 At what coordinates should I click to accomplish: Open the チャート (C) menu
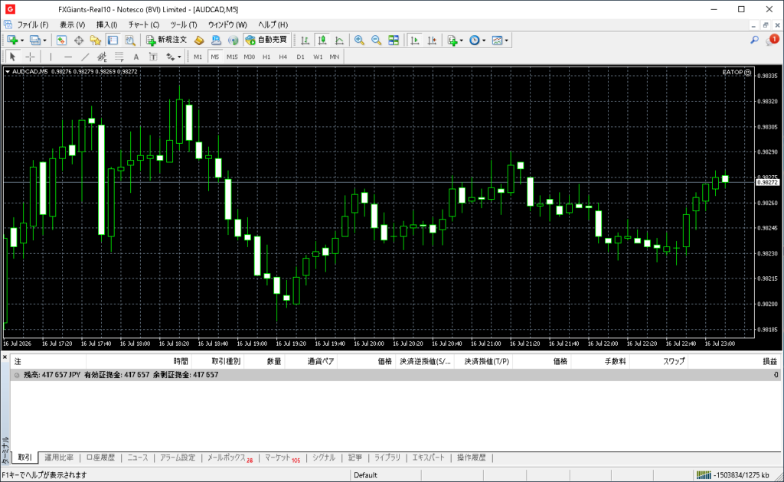point(143,25)
